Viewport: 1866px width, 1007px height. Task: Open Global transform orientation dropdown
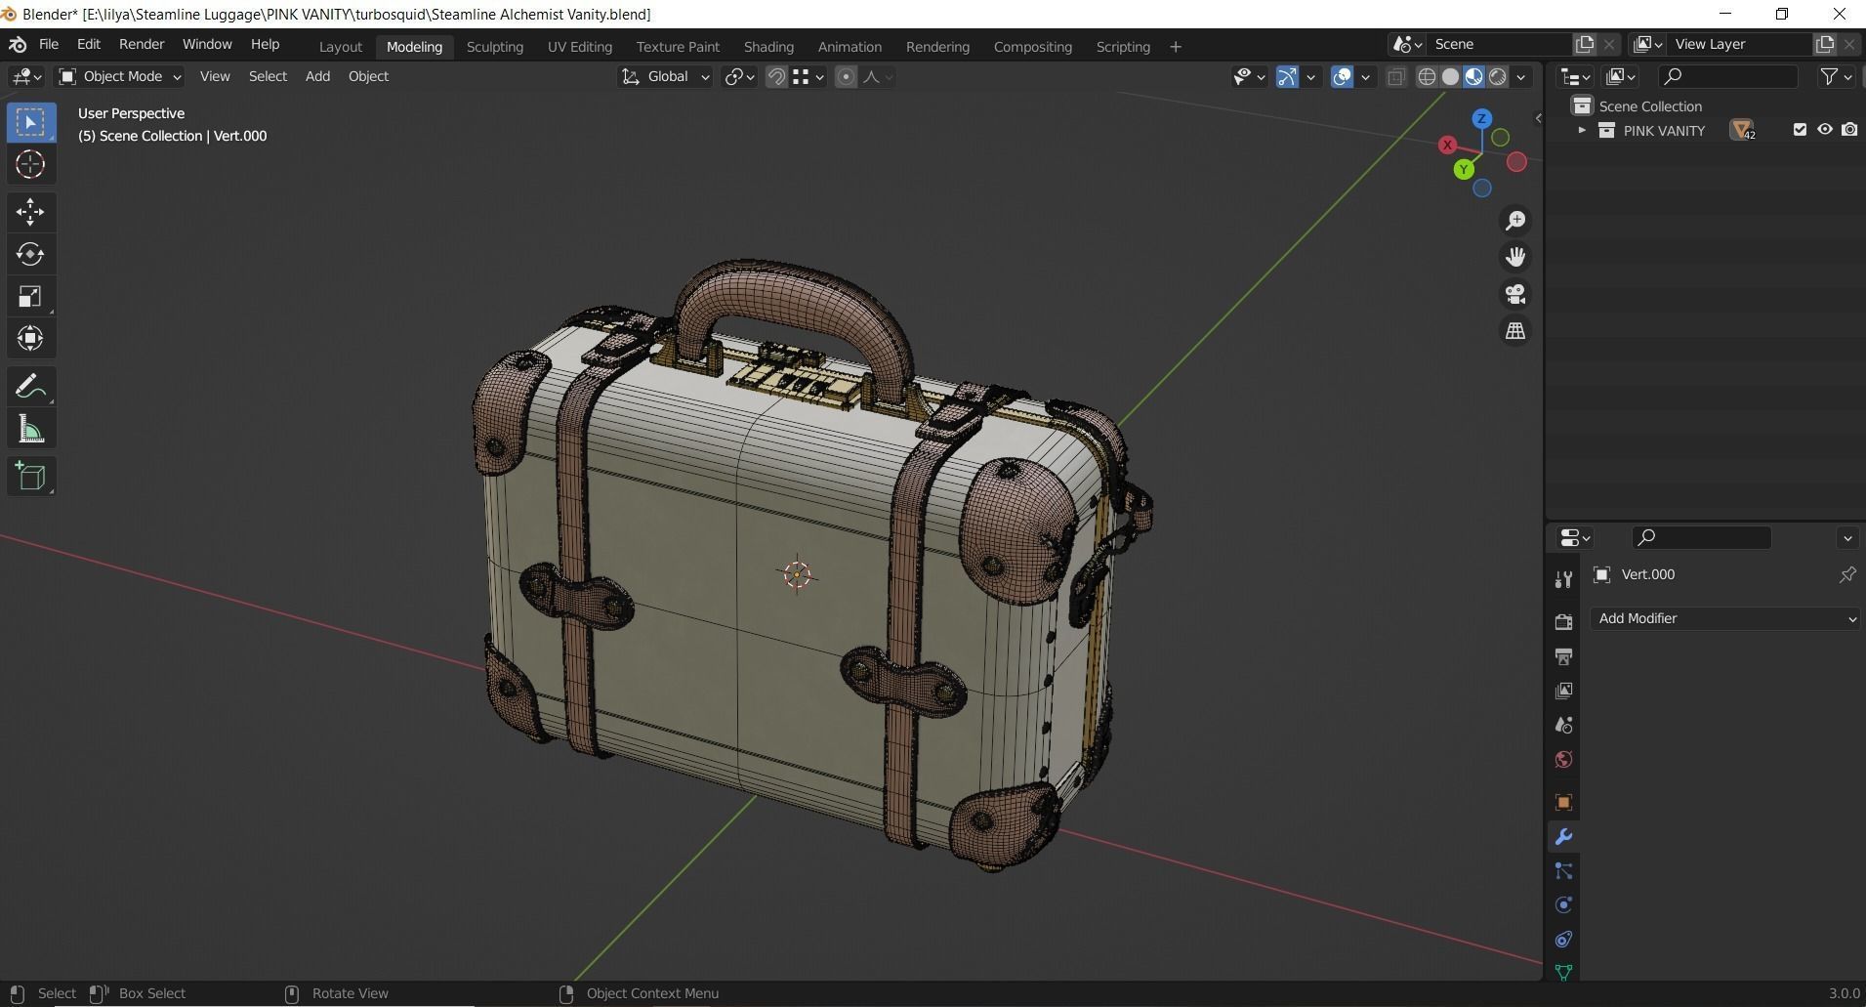[665, 77]
